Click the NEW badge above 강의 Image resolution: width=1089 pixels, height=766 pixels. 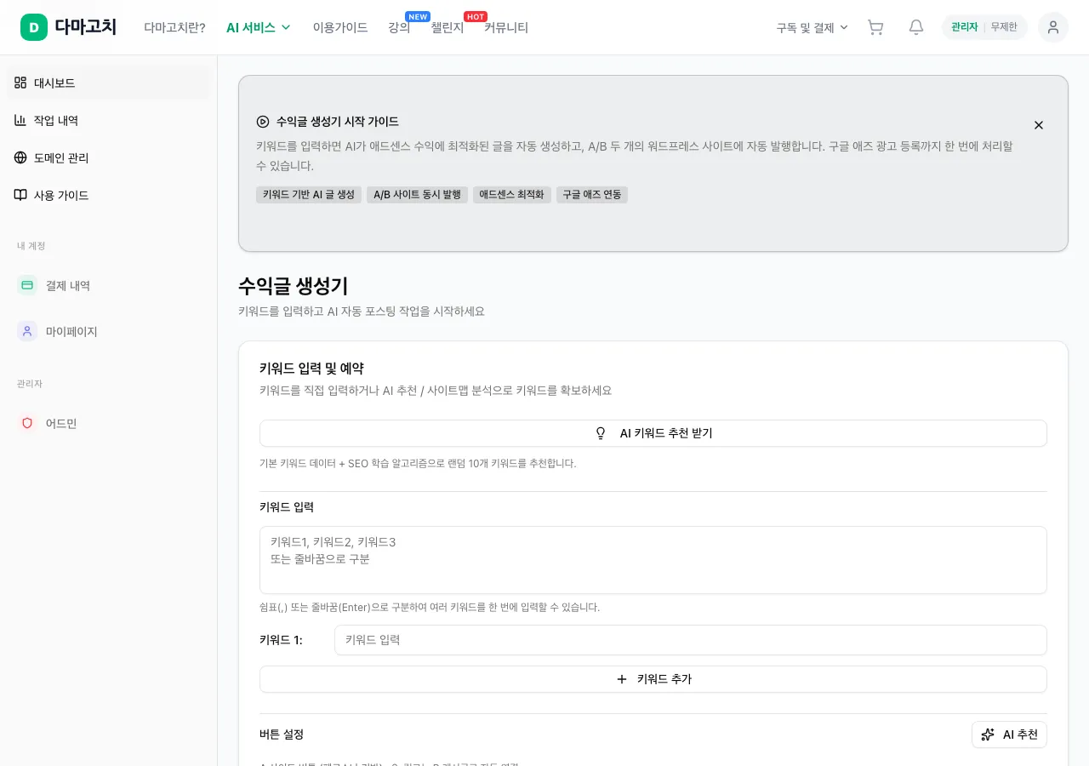pos(418,16)
